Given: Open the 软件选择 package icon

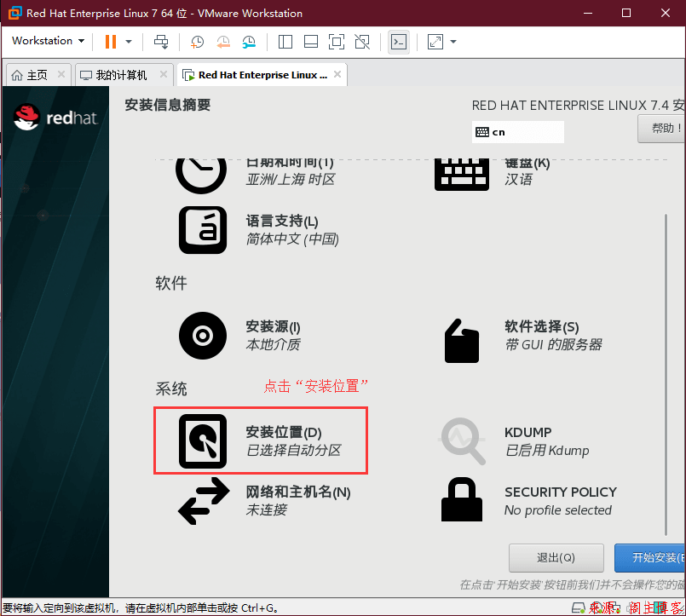Looking at the screenshot, I should click(x=462, y=341).
